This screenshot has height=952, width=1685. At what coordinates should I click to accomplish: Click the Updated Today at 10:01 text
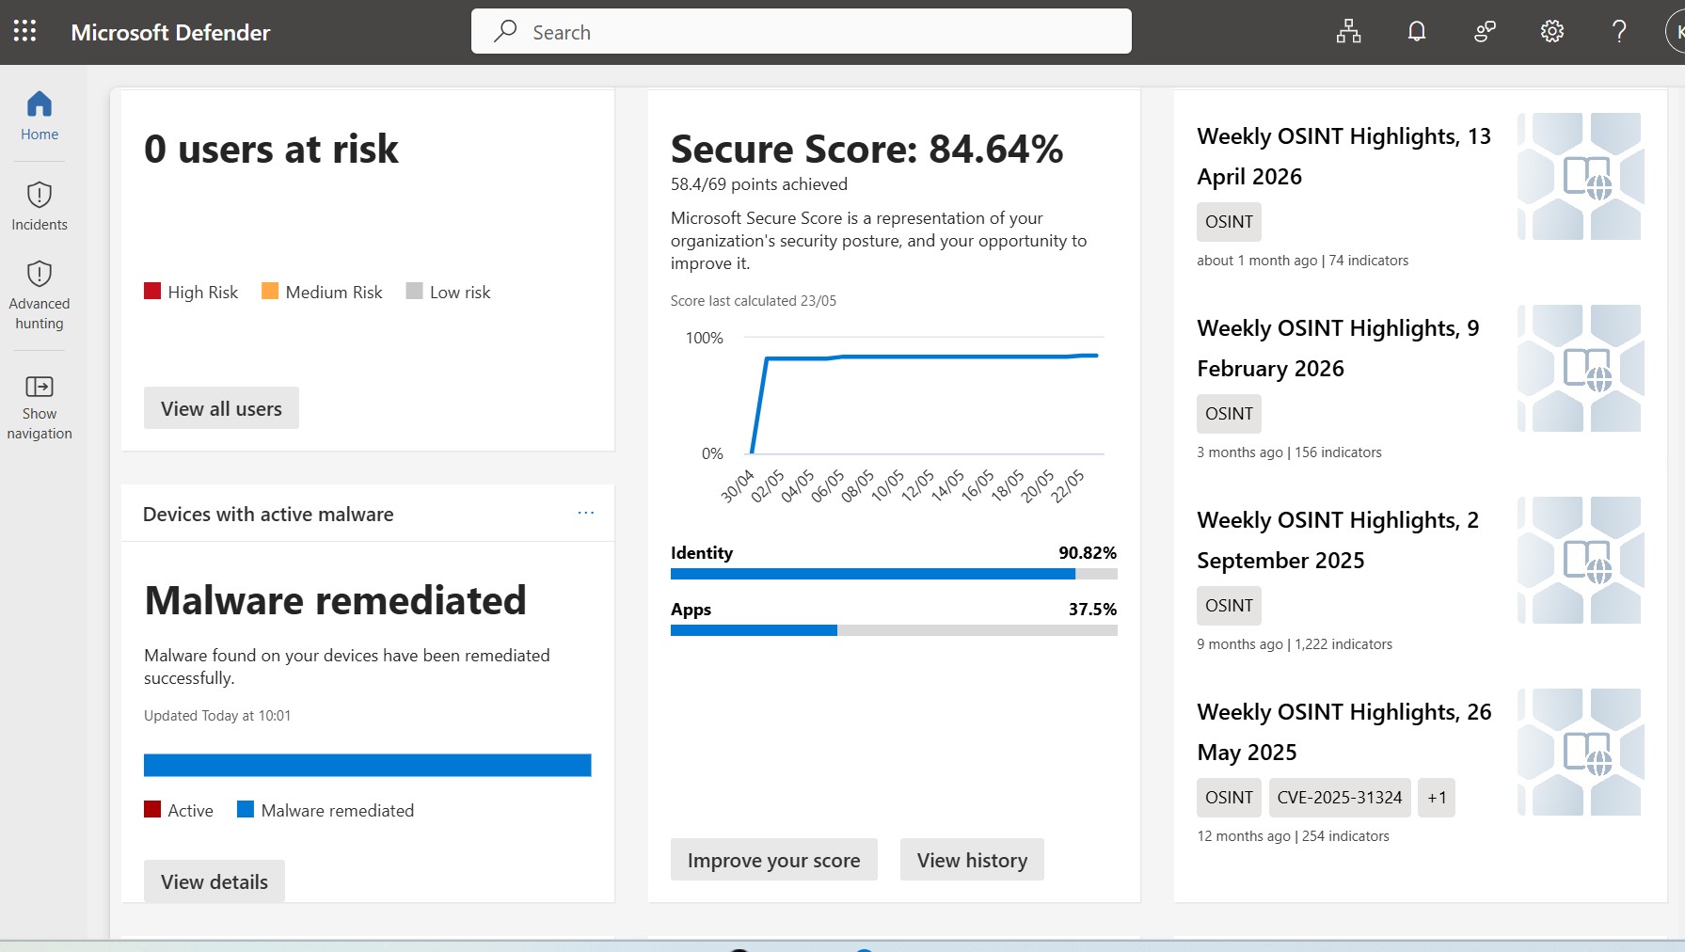click(217, 716)
